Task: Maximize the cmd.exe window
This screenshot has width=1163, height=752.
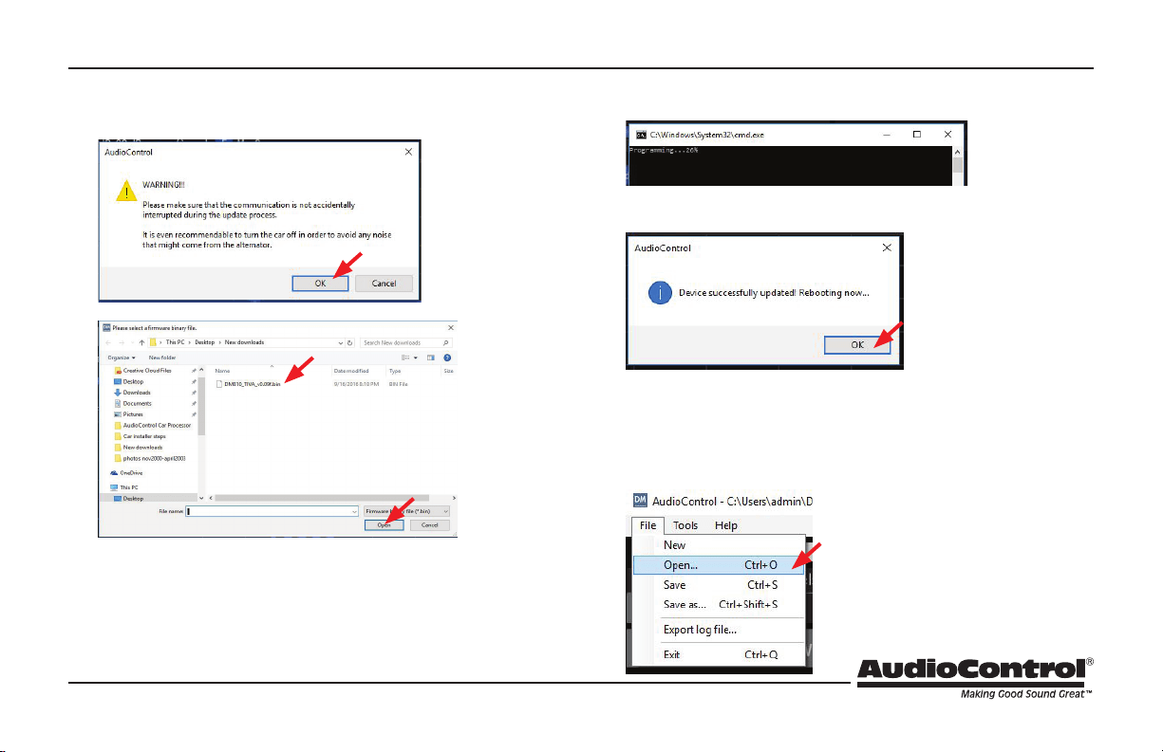Action: click(917, 135)
